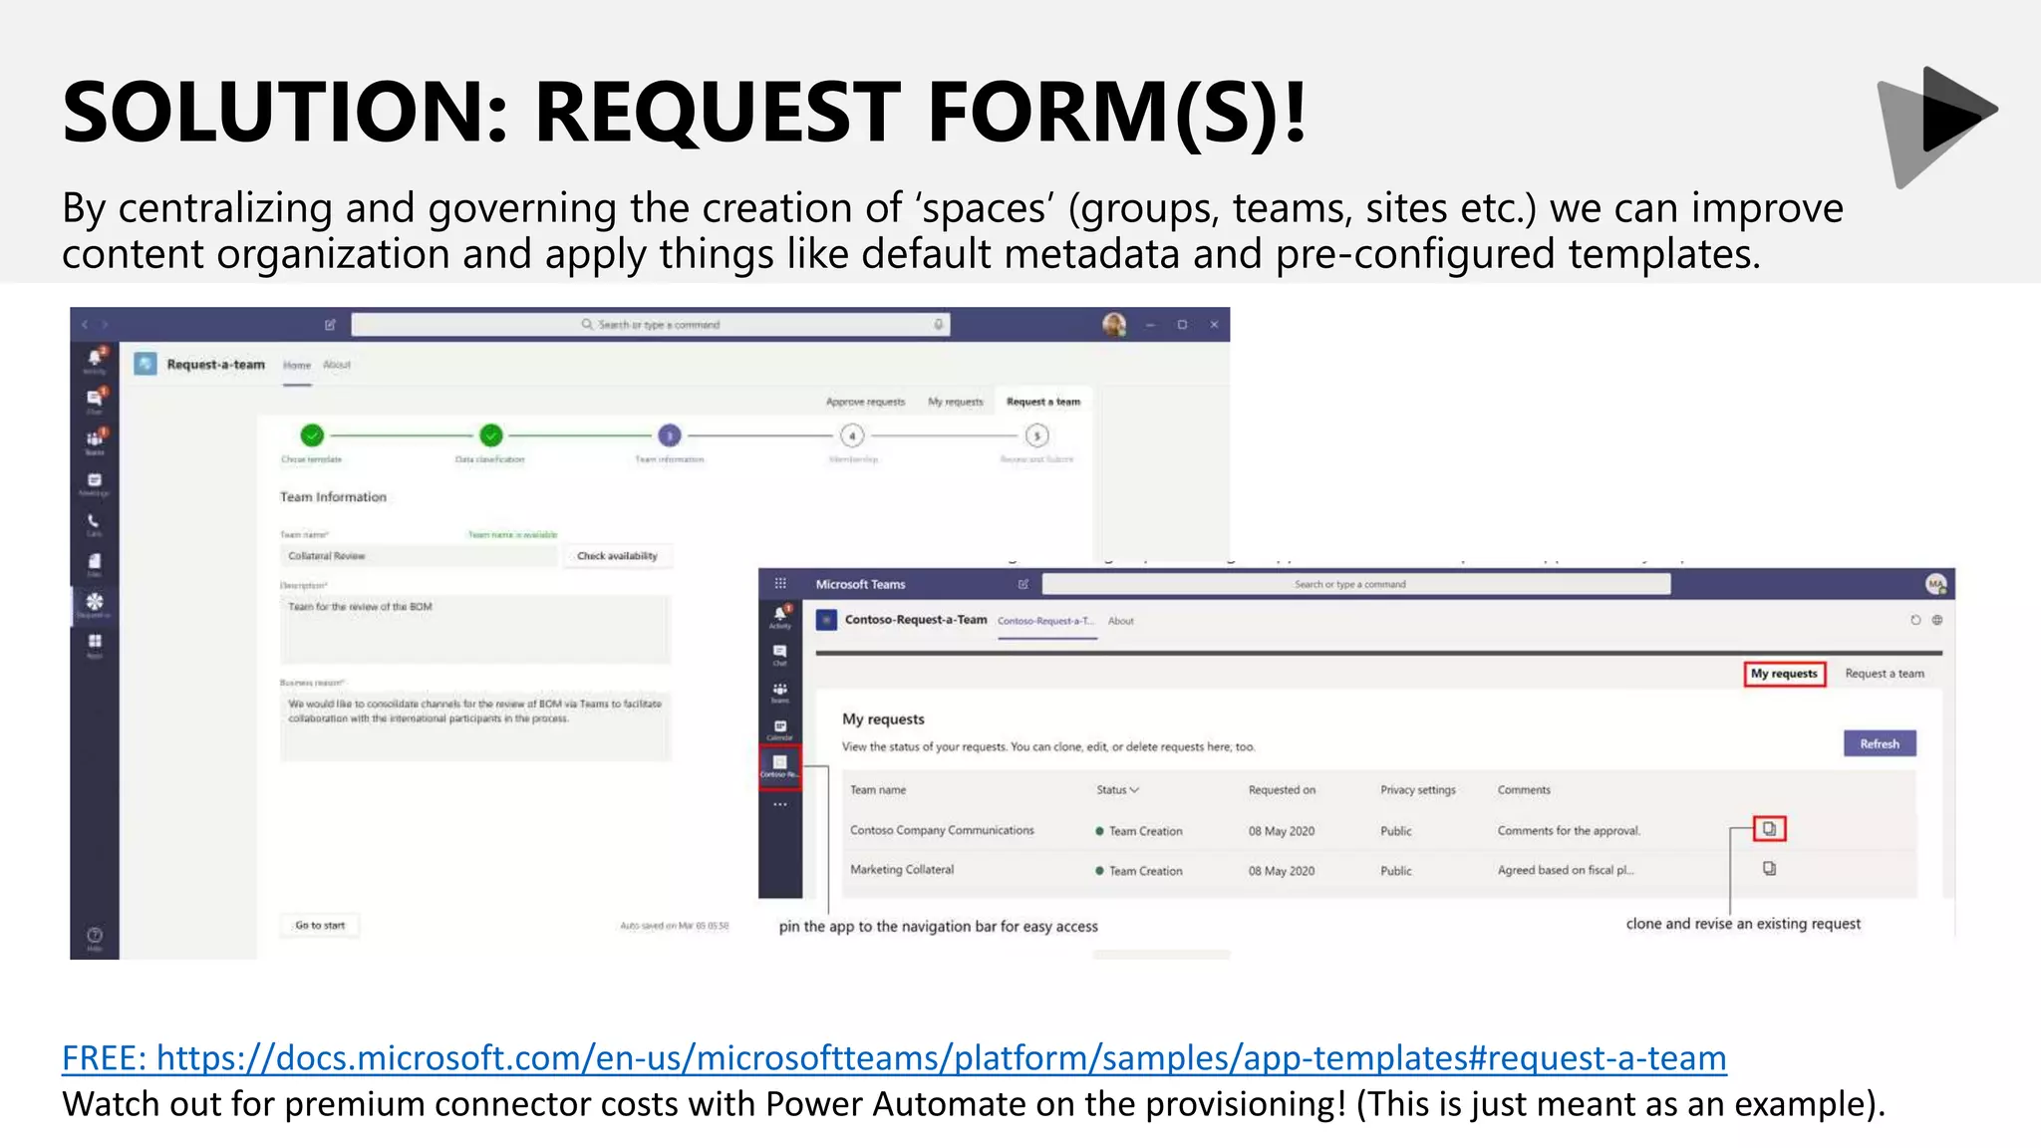2041x1148 pixels.
Task: Open Teams in the Contoso window sidebar
Action: pos(780,692)
